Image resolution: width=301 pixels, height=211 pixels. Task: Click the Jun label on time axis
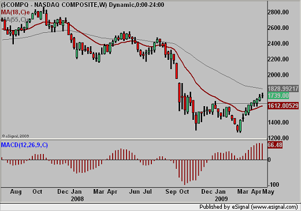click(x=134, y=191)
